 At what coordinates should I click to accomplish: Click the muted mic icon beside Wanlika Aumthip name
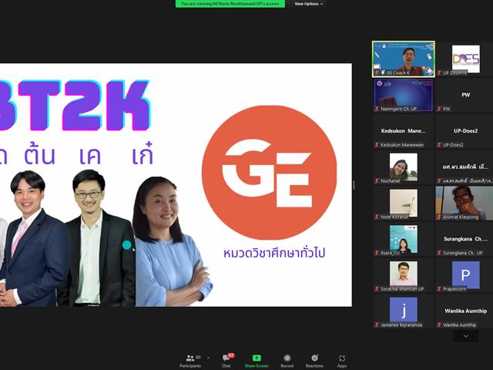(439, 325)
